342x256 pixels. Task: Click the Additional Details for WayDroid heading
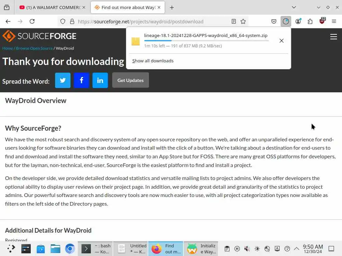(x=48, y=230)
